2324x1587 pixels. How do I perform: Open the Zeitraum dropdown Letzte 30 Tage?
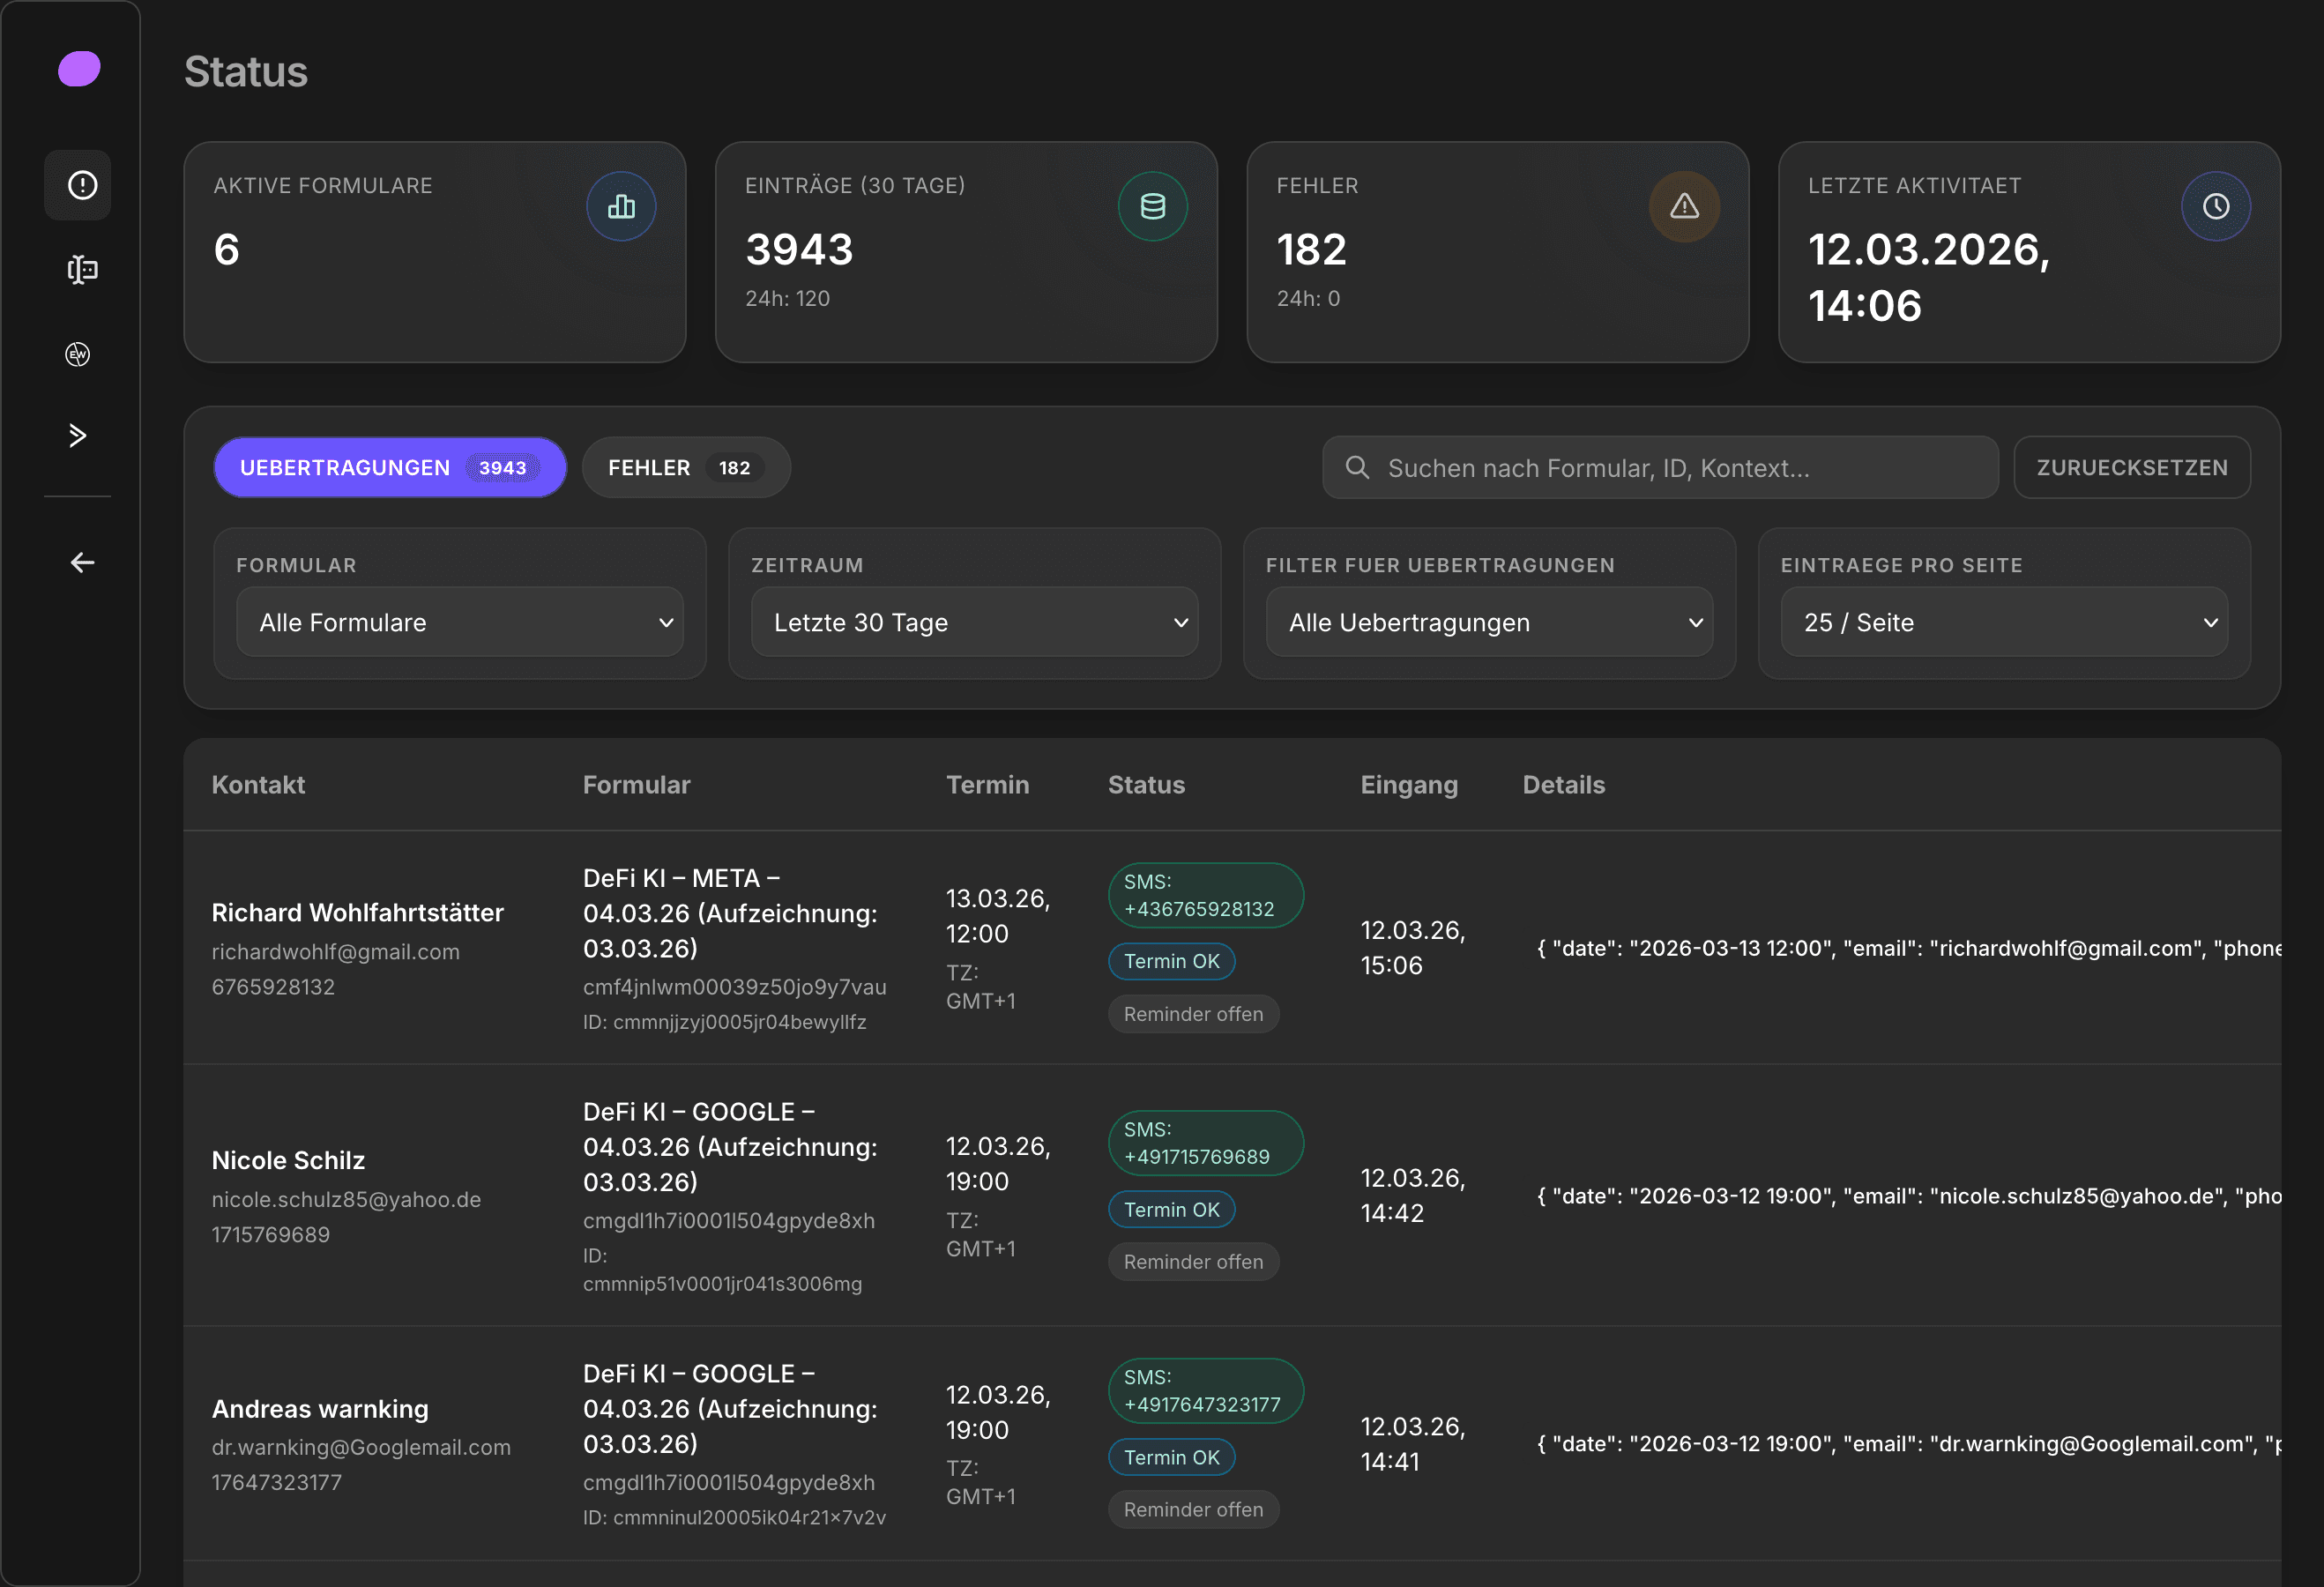(974, 622)
